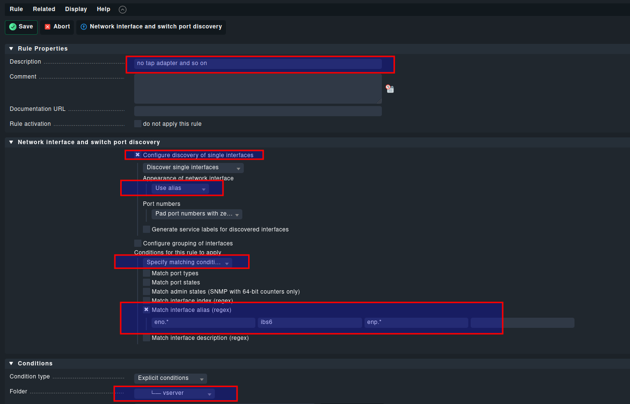Viewport: 630px width, 404px height.
Task: Click the timestamp icon beside Comment box
Action: point(390,89)
